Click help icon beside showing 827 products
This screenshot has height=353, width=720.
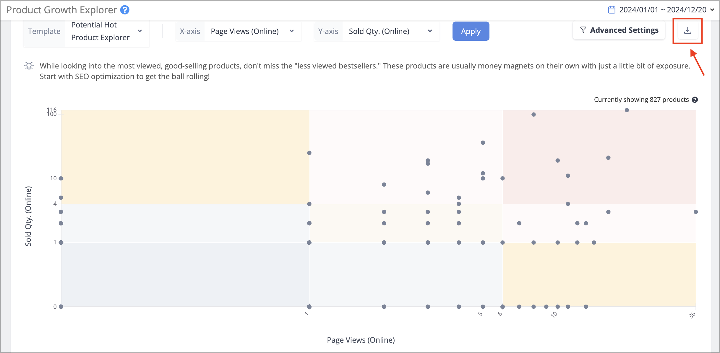[695, 100]
